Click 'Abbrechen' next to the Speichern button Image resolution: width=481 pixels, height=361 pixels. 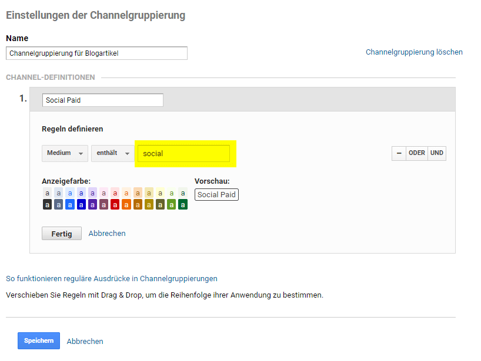tap(85, 342)
